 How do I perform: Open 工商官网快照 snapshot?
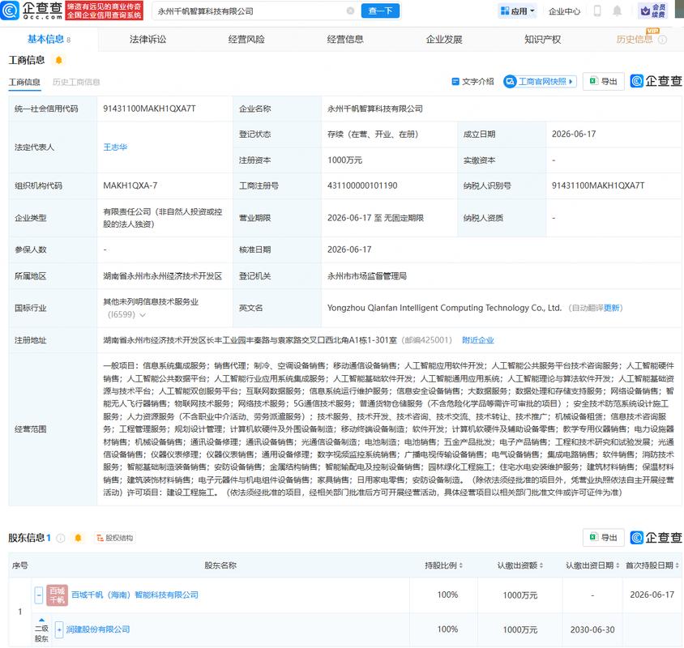click(x=540, y=82)
